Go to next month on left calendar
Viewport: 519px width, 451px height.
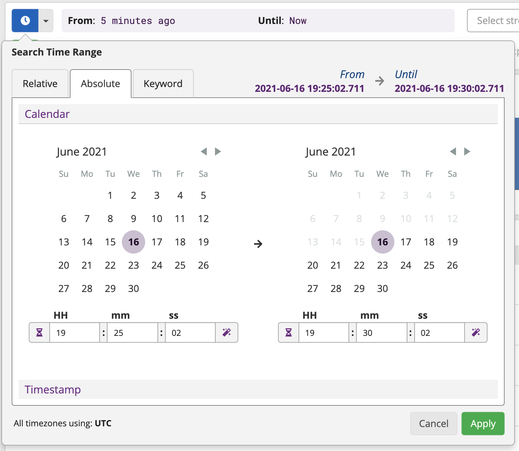coord(218,151)
